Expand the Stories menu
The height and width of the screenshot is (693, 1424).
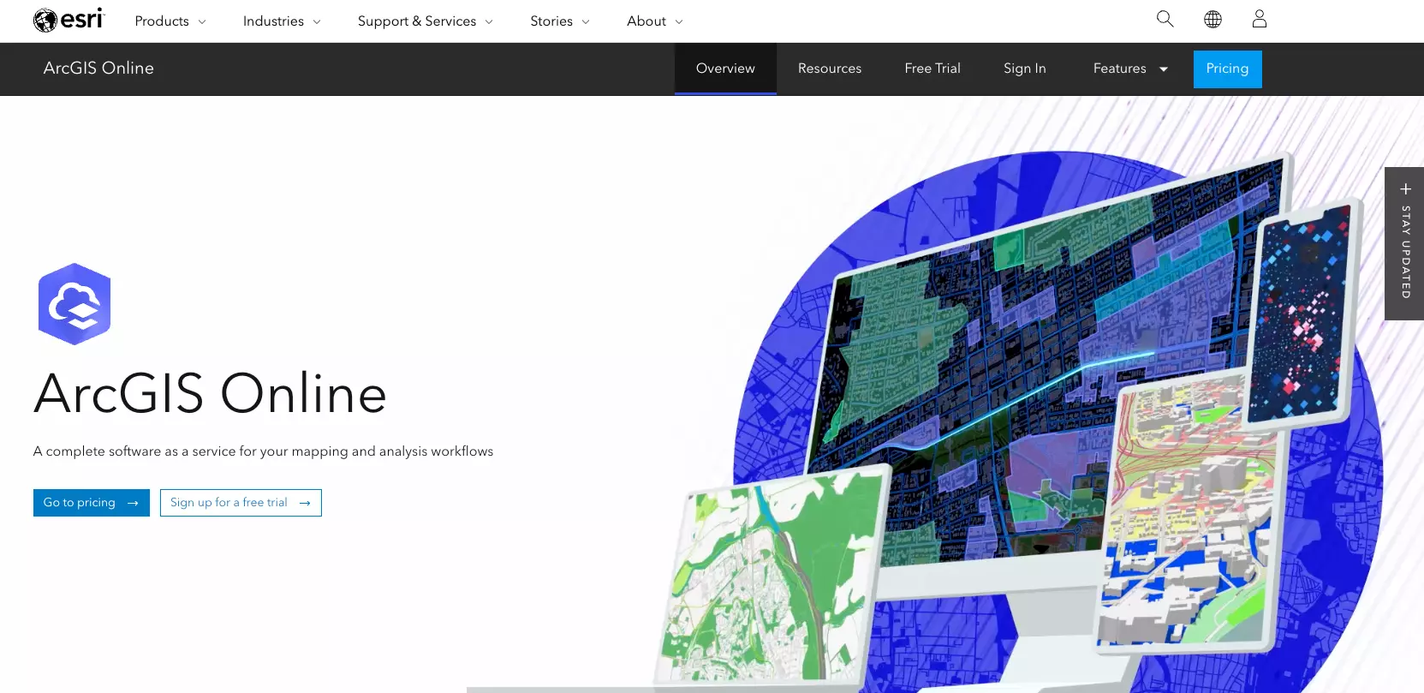[x=560, y=21]
